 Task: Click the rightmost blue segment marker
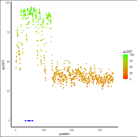click(x=32, y=121)
